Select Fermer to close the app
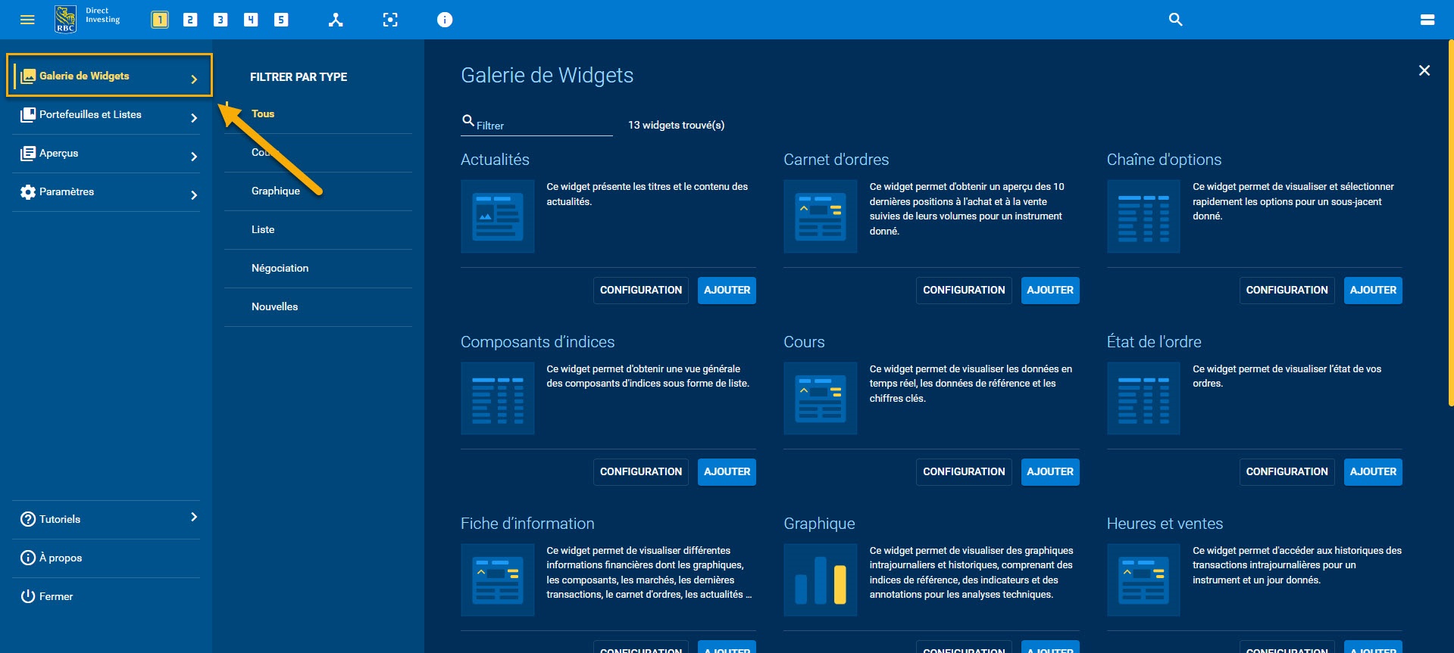This screenshot has height=653, width=1454. coord(106,597)
